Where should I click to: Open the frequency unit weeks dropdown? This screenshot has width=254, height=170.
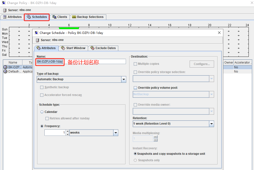pyautogui.click(x=116, y=133)
